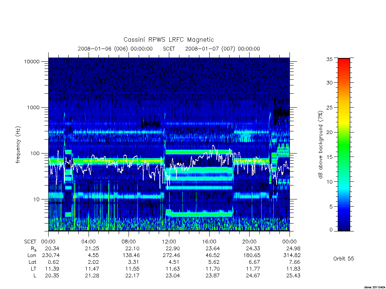Viewport: 386px width, 289px height.
Task: Click the yellow-green 70 Hz emission band
Action: point(118,161)
